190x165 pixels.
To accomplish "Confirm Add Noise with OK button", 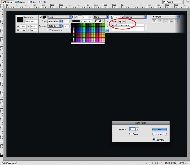I will tap(160, 129).
